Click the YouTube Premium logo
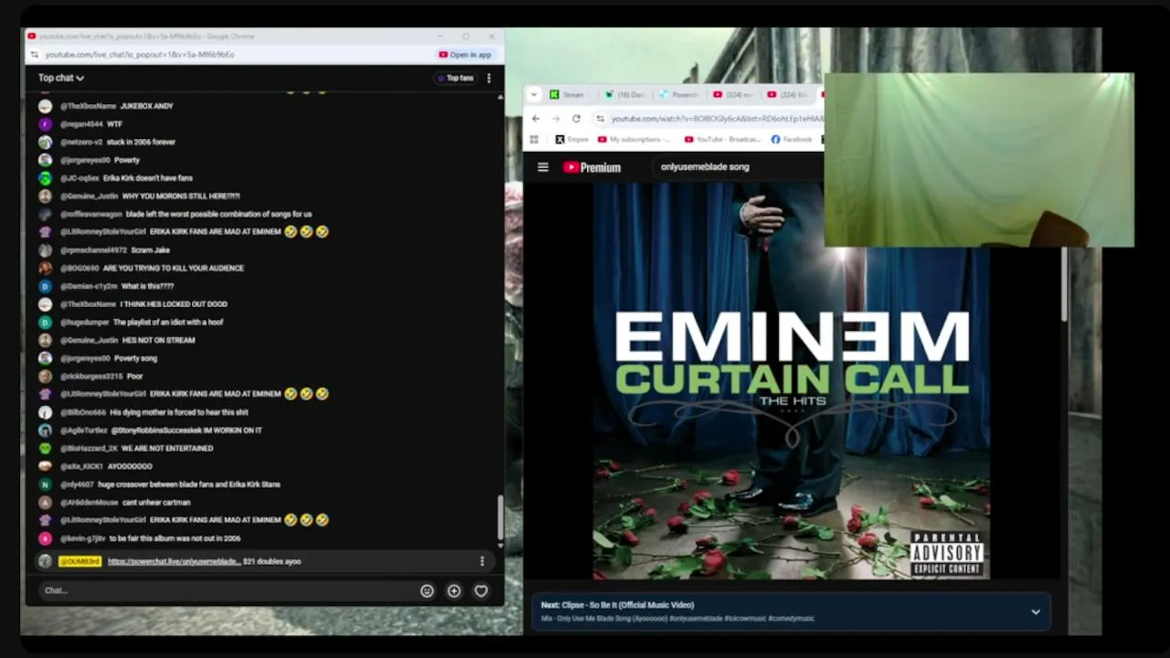Viewport: 1170px width, 658px height. tap(592, 167)
